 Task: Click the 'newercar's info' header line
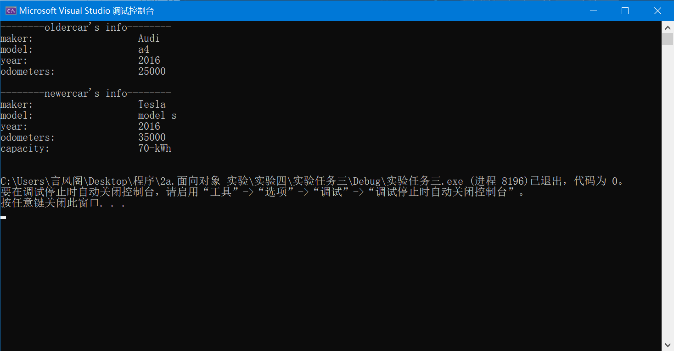(86, 93)
